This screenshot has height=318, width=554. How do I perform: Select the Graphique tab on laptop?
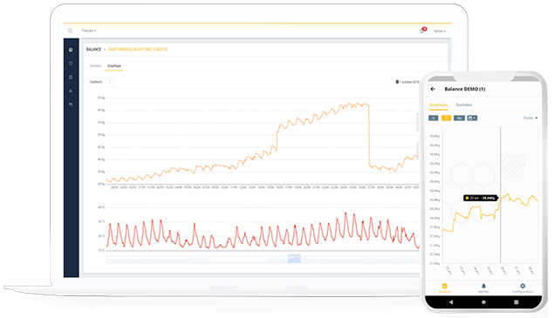coord(114,66)
